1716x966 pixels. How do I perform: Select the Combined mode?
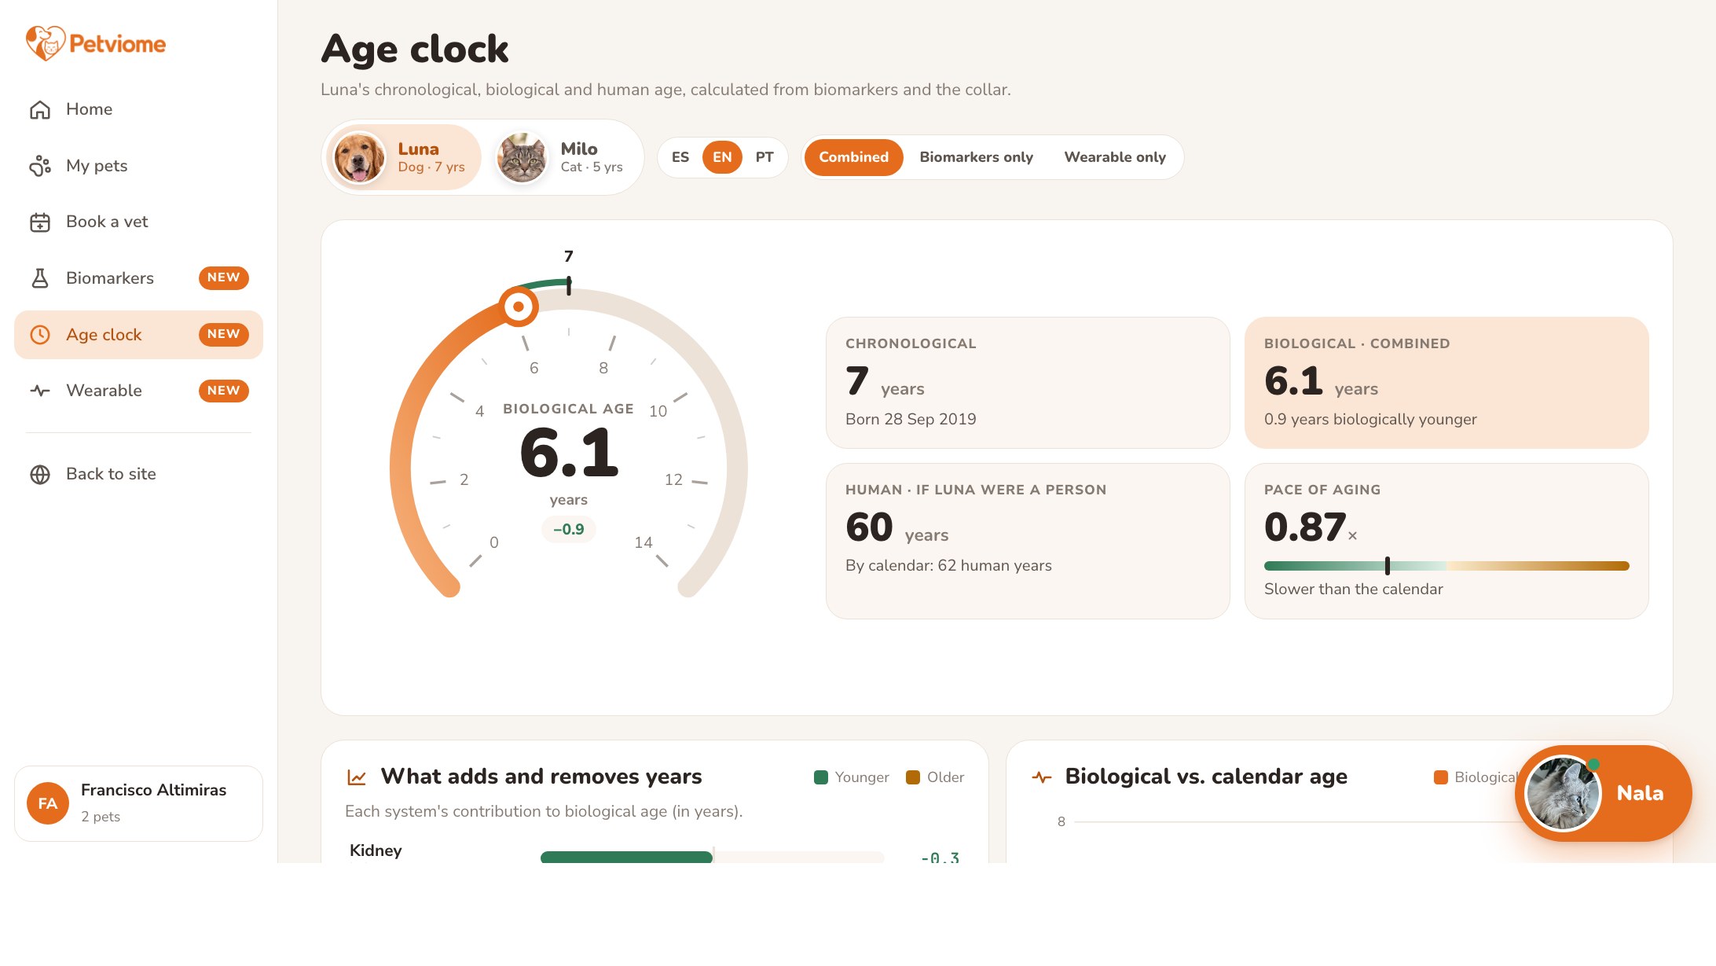pos(853,157)
